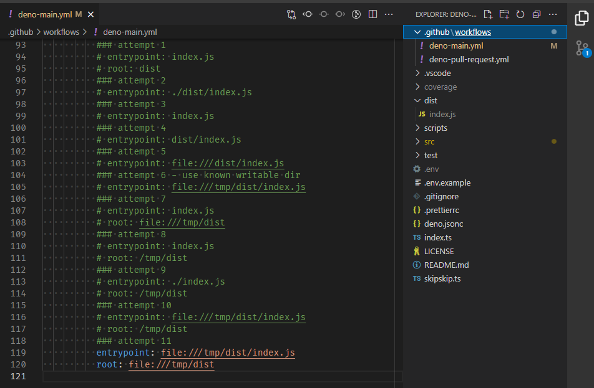Image resolution: width=594 pixels, height=388 pixels.
Task: Create a new folder in Explorer
Action: coord(504,14)
